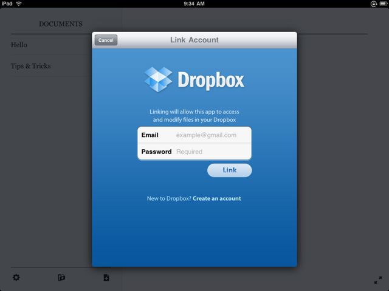The image size is (389, 291).
Task: Tap the 'Linking will allow this app' description
Action: click(194, 116)
